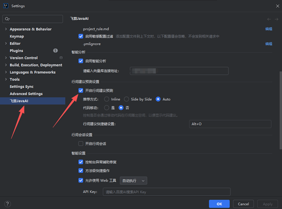The width and height of the screenshot is (282, 209).
Task: Enable the 开启行间会话 checkbox
Action: 81,143
